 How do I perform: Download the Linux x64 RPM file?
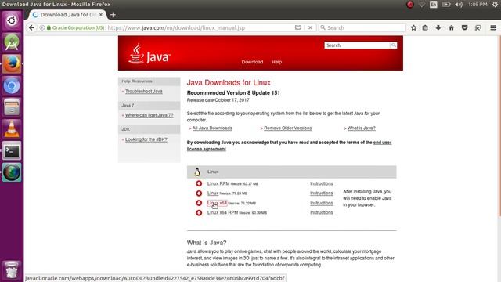(222, 212)
